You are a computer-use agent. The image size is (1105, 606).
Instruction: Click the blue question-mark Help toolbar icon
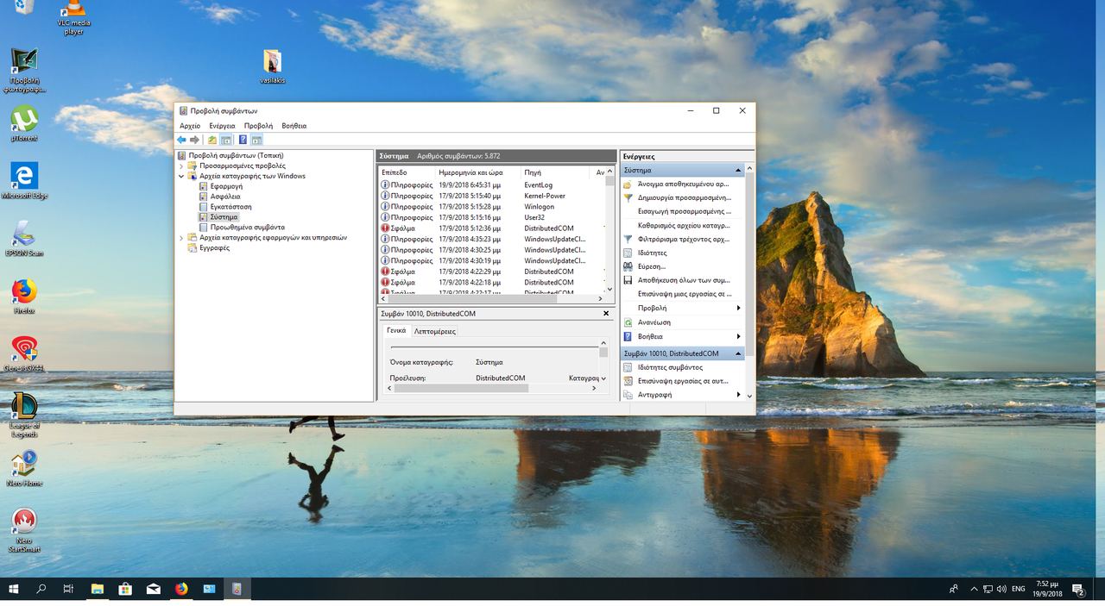click(243, 140)
